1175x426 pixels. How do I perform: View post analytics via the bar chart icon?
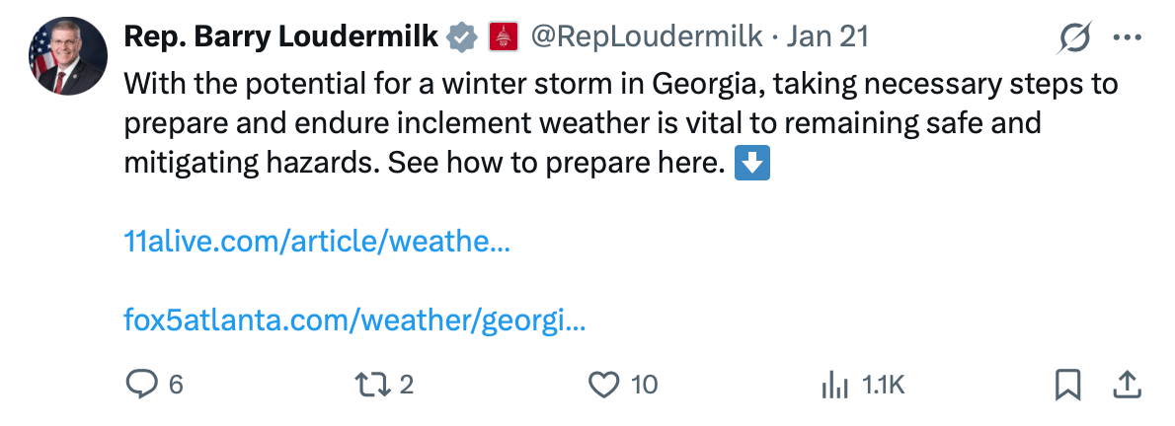(835, 386)
